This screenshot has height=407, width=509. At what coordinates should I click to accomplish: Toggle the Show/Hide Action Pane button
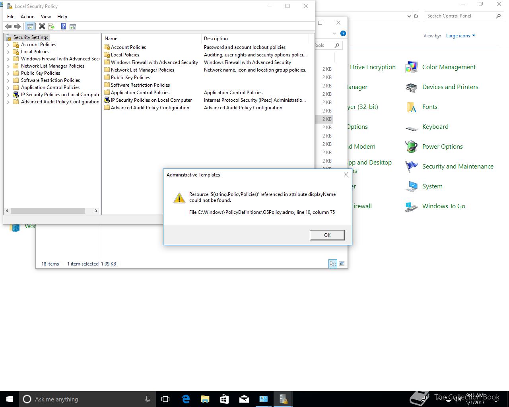point(73,27)
